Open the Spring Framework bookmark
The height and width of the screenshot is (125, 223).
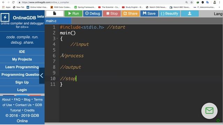coord(85,7)
